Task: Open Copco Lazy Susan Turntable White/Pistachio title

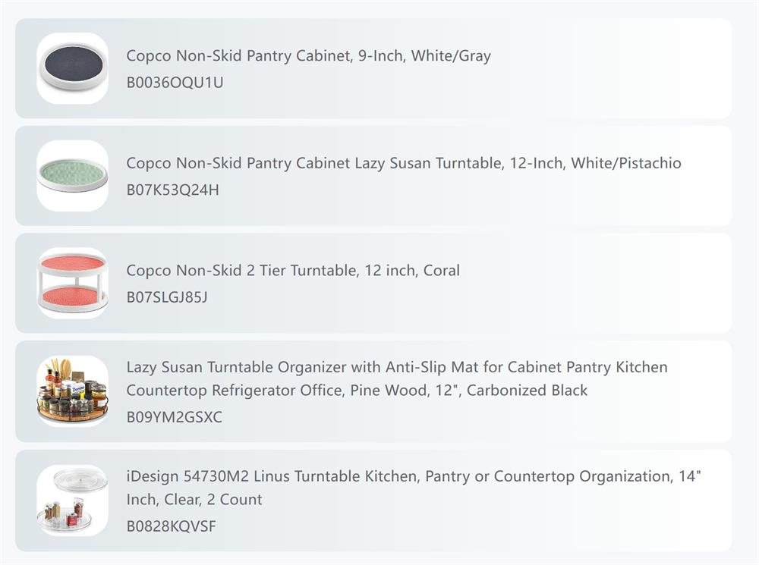Action: tap(404, 163)
